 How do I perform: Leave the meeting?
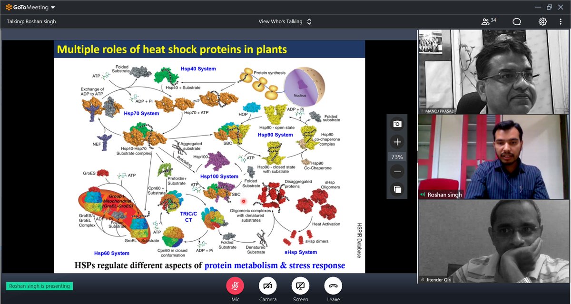[x=333, y=285]
